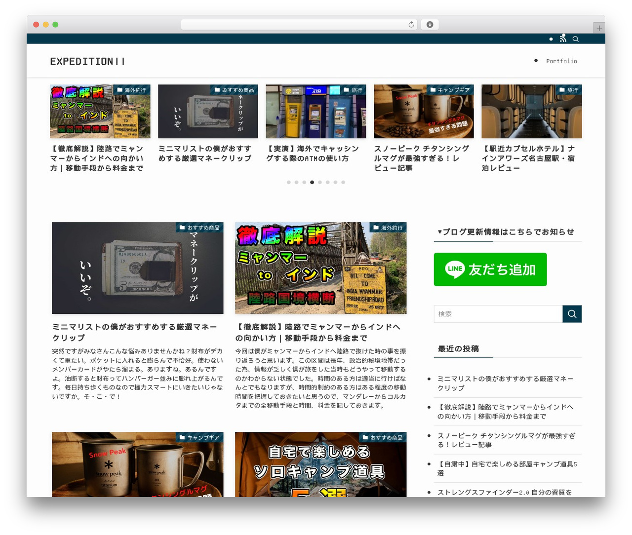Go to the second carousel slide dot

coord(296,182)
